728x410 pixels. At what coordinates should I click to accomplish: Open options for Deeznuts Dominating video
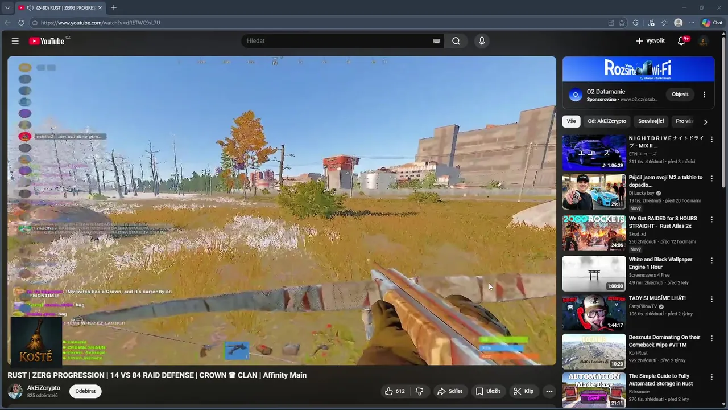click(712, 338)
